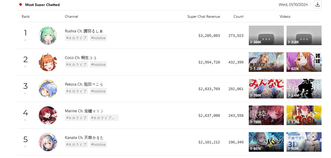Image resolution: width=331 pixels, height=158 pixels.
Task: Click the Rank column header
Action: pyautogui.click(x=26, y=16)
